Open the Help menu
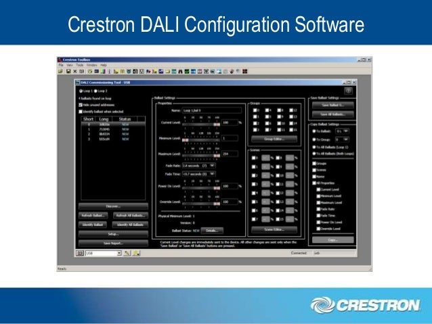The width and height of the screenshot is (432, 324). [x=104, y=65]
